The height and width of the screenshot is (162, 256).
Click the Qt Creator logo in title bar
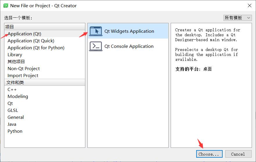pos(6,6)
